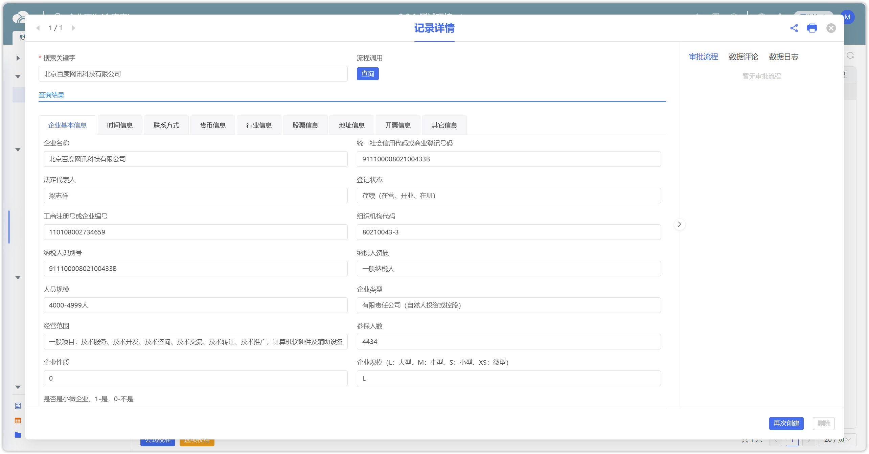869x454 pixels.
Task: Switch to 其它信息 tab
Action: pos(444,125)
